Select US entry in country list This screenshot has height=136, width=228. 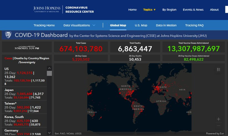point(24,76)
